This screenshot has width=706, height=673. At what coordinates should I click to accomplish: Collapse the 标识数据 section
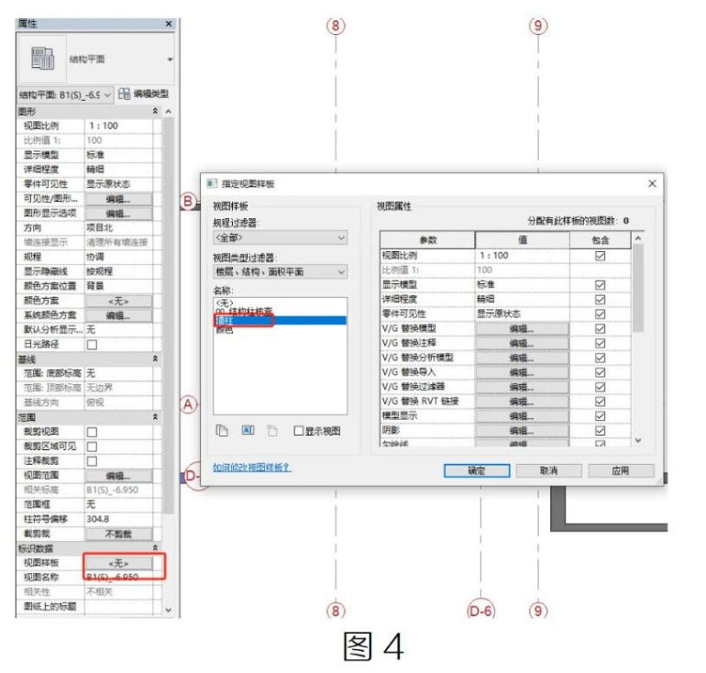155,548
